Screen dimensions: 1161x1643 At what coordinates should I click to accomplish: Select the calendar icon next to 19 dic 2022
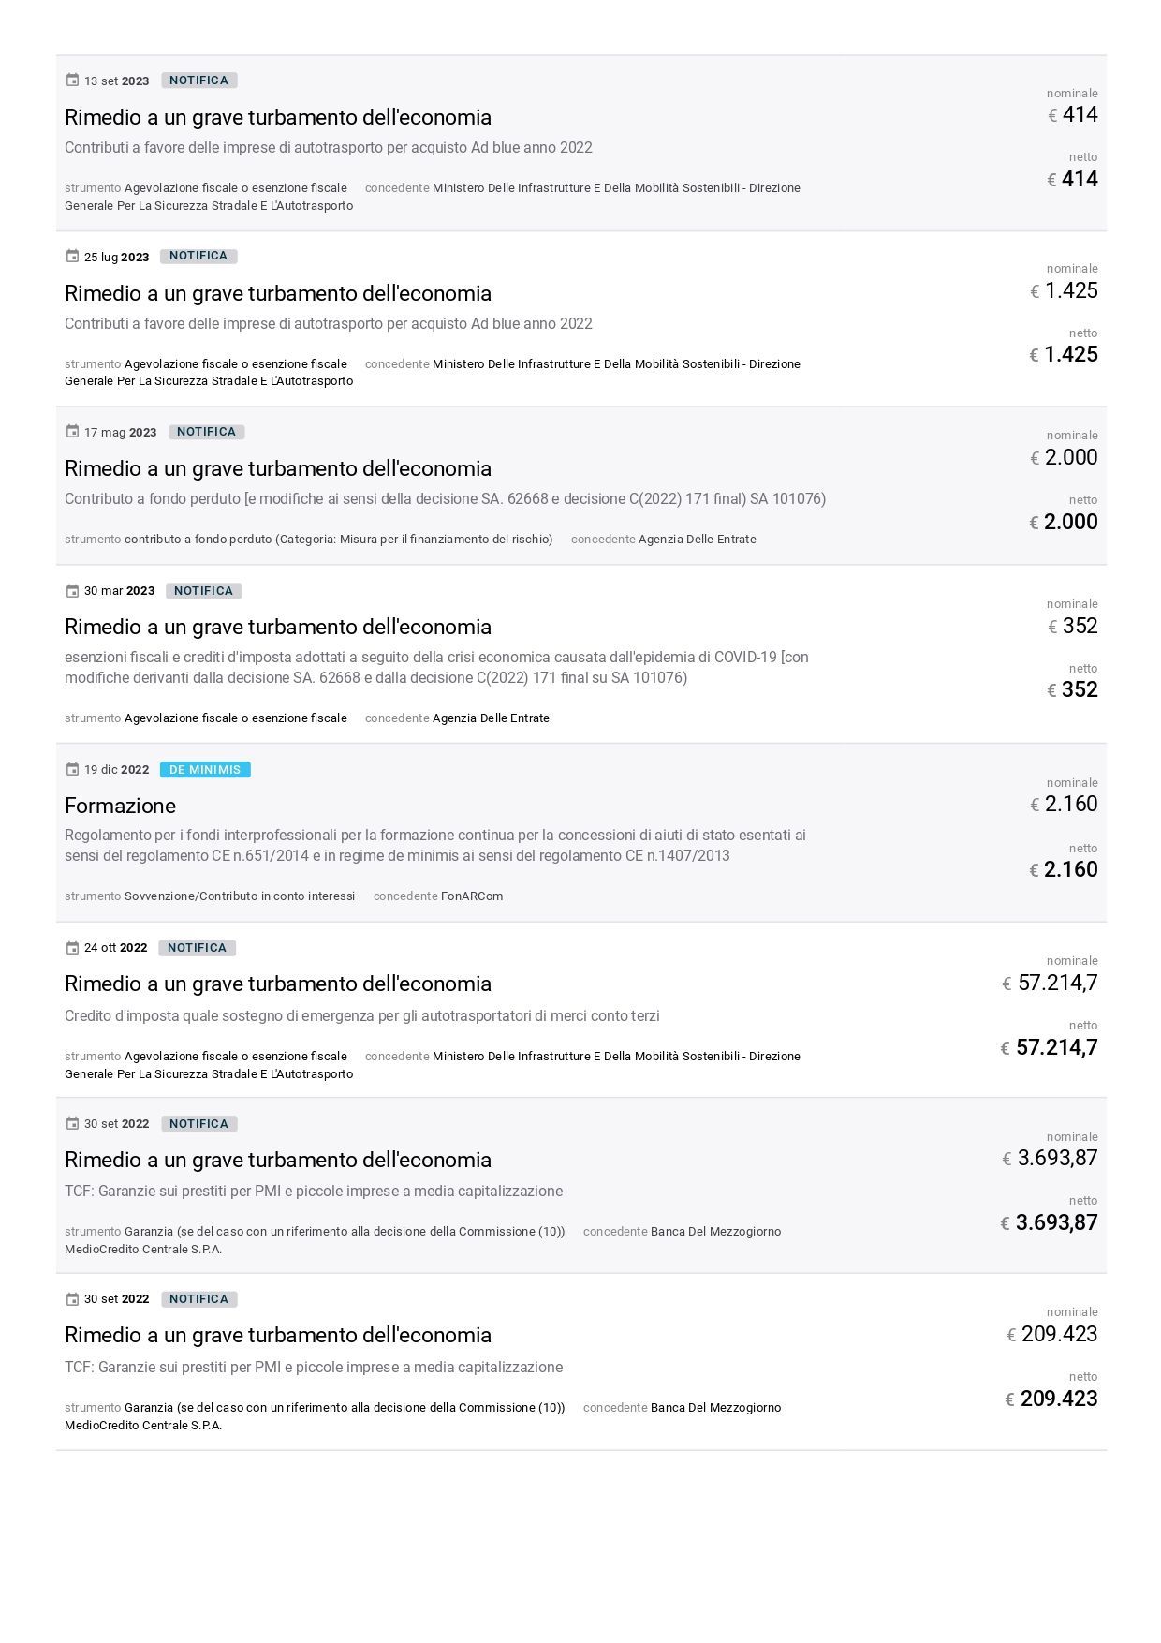pyautogui.click(x=72, y=770)
